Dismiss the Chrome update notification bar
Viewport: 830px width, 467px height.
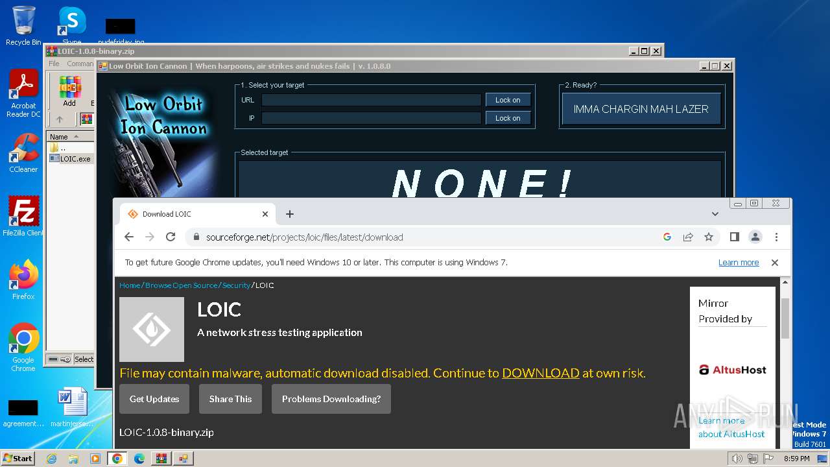(774, 263)
